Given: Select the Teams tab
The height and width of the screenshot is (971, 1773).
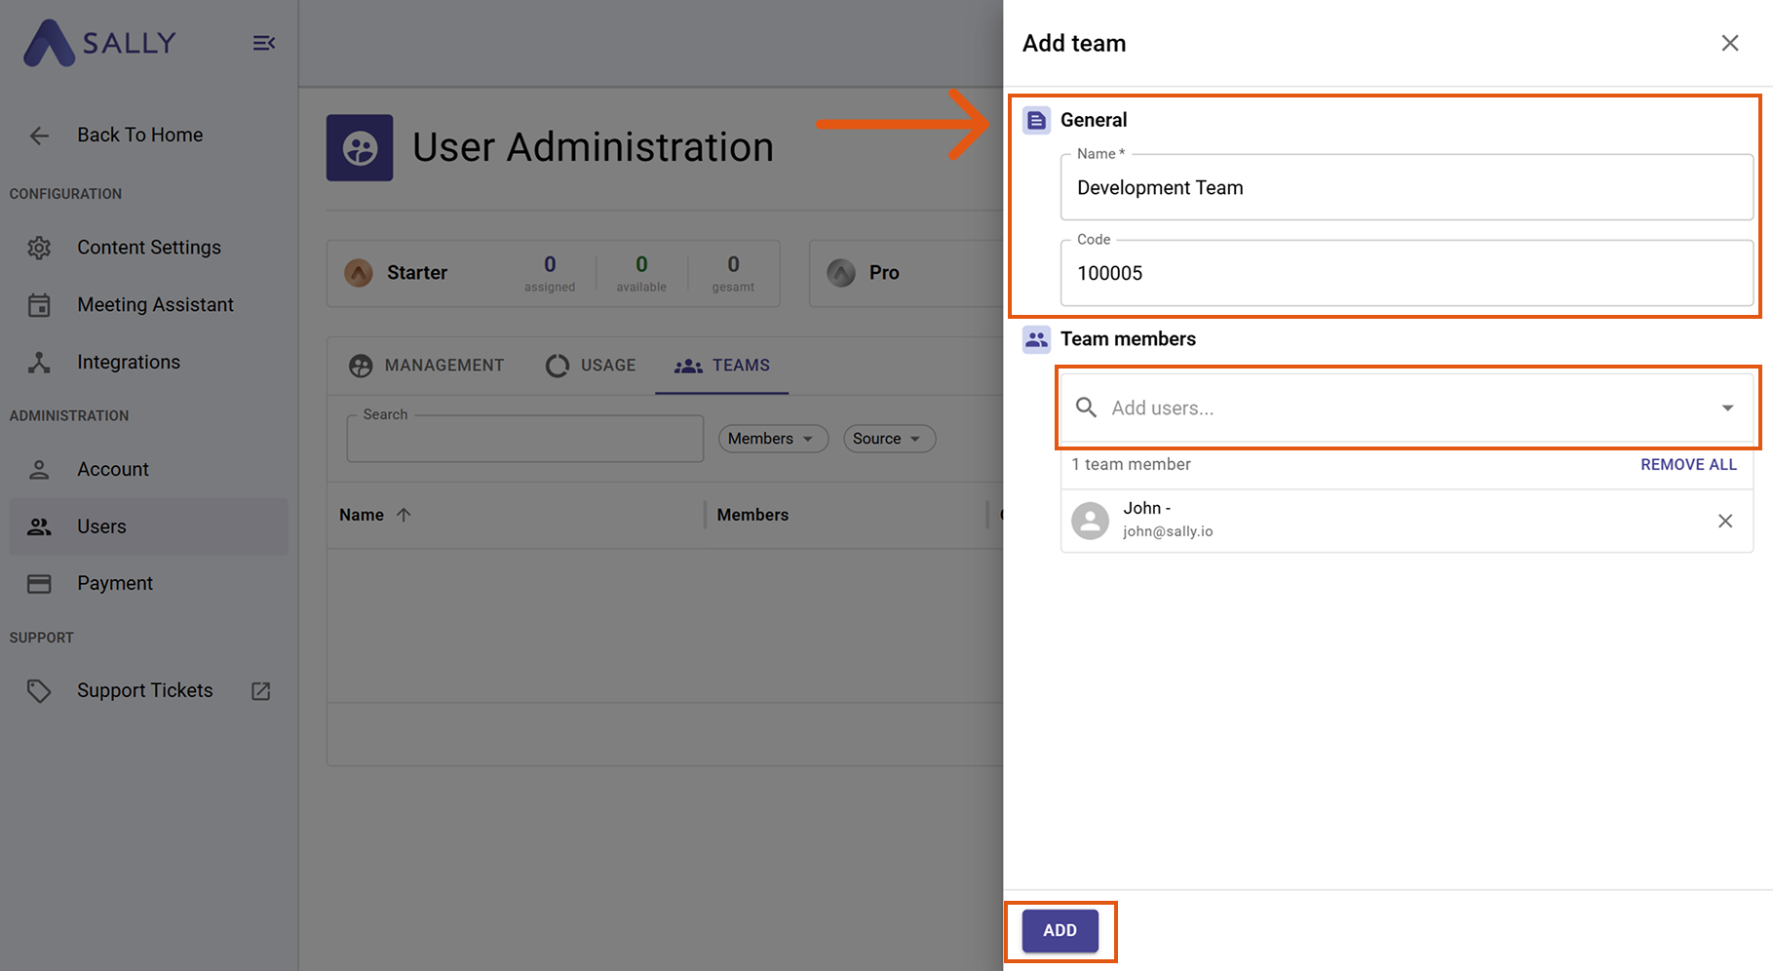Looking at the screenshot, I should (x=722, y=366).
